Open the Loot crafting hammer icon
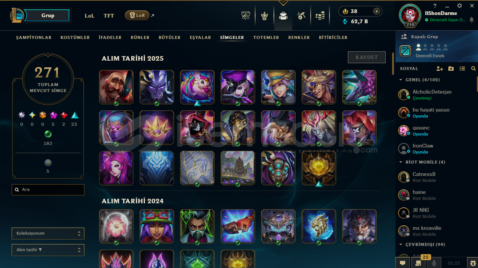 point(301,16)
